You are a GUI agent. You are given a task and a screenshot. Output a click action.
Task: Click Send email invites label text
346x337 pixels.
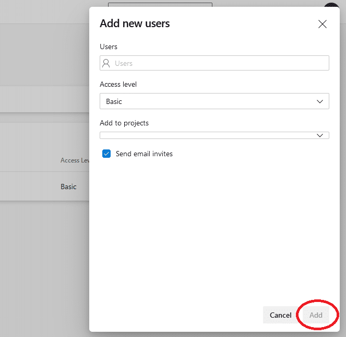(144, 154)
